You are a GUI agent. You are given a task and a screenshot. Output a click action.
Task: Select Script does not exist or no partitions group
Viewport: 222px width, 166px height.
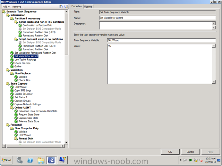pos(41,39)
